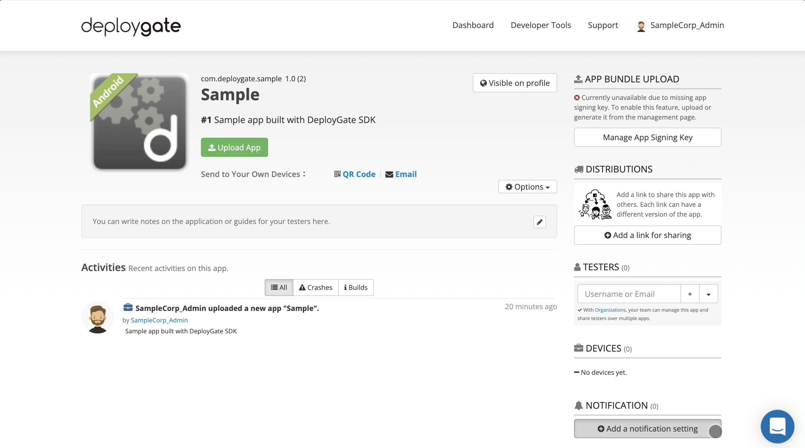The width and height of the screenshot is (805, 448).
Task: Switch to the Crashes activity tab
Action: pyautogui.click(x=315, y=287)
